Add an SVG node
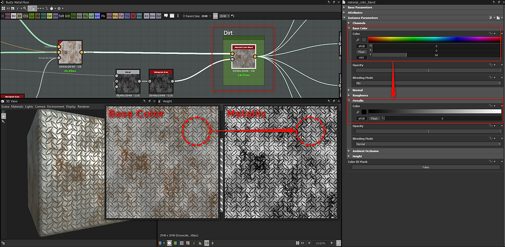This screenshot has width=505, height=247. click(x=109, y=16)
